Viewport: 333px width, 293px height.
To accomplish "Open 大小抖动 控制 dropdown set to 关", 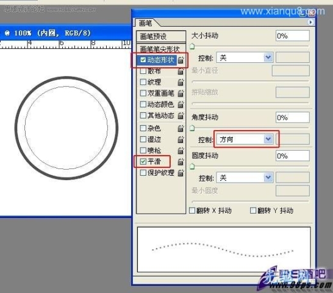I will tap(245, 57).
